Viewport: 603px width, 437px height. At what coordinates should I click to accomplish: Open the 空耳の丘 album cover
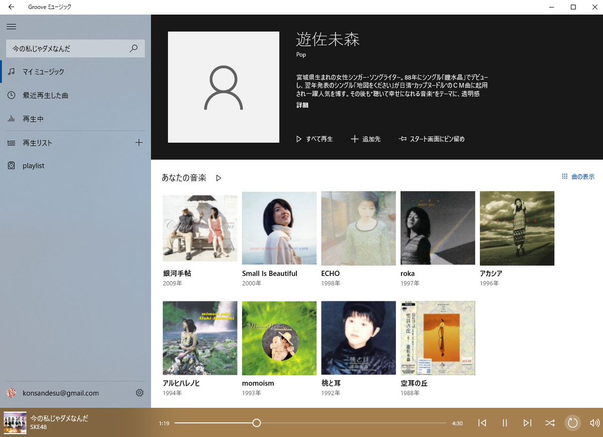(438, 338)
